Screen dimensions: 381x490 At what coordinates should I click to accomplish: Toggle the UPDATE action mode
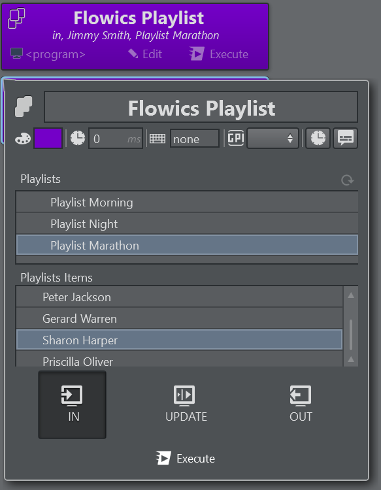pyautogui.click(x=186, y=404)
